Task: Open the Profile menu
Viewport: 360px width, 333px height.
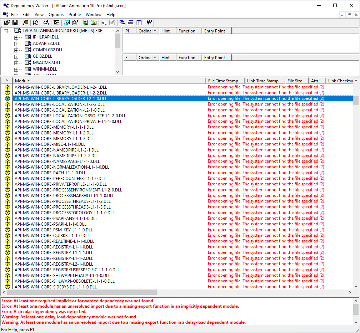Action: pos(75,14)
